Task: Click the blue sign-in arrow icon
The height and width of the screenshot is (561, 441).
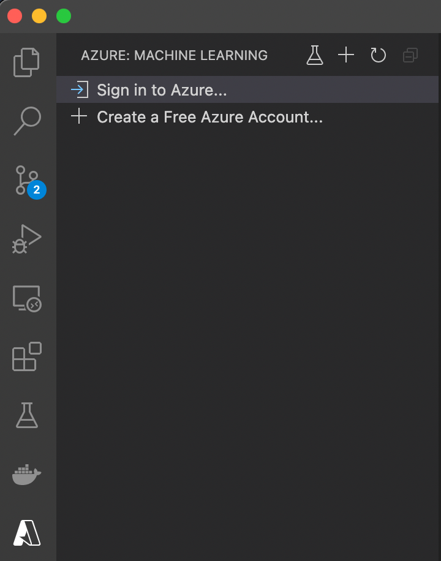Action: (80, 89)
